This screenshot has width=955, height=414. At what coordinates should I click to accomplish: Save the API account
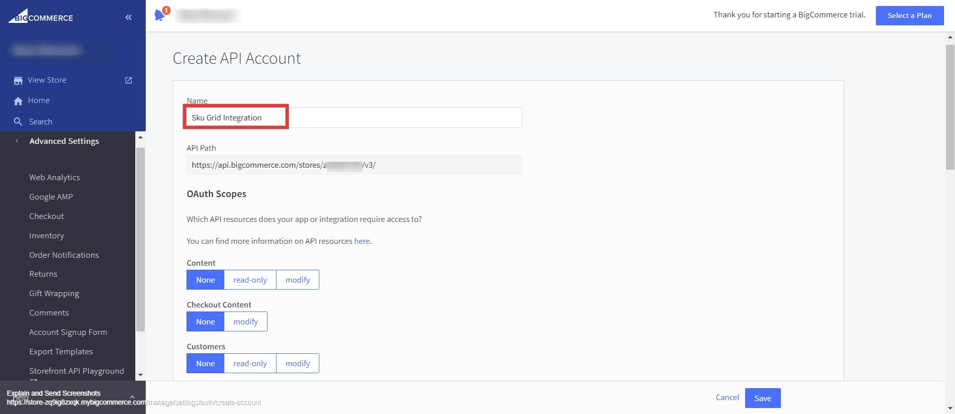click(763, 398)
